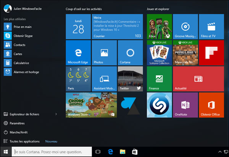Open Edge from the taskbar

[111, 152]
